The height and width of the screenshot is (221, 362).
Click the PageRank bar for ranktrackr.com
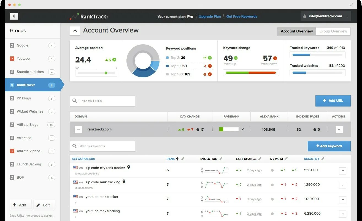(229, 129)
